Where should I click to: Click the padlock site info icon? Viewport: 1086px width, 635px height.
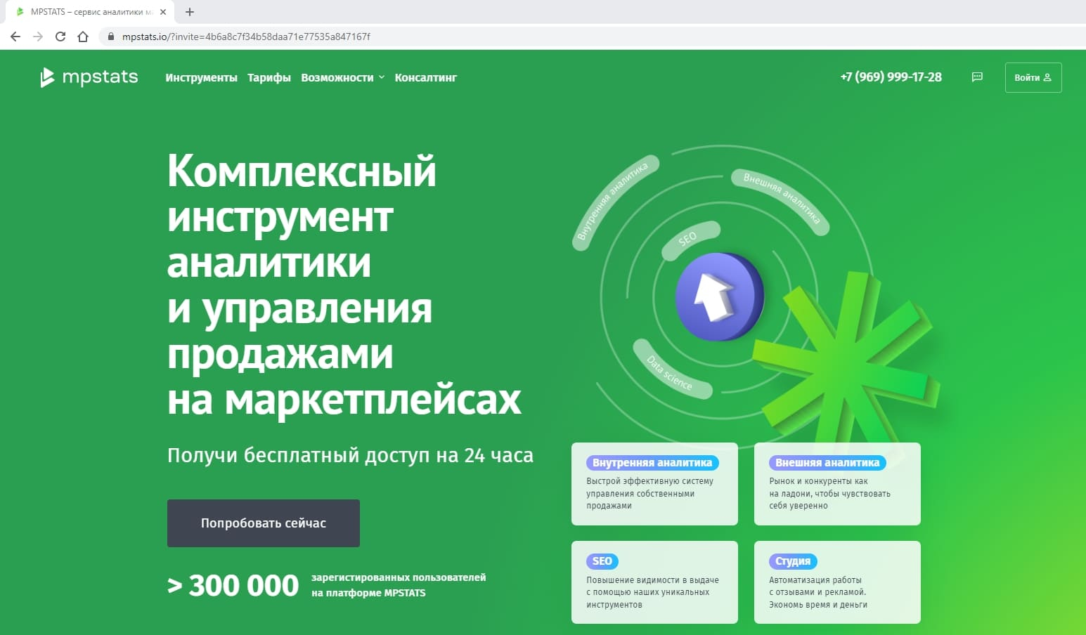tap(110, 37)
